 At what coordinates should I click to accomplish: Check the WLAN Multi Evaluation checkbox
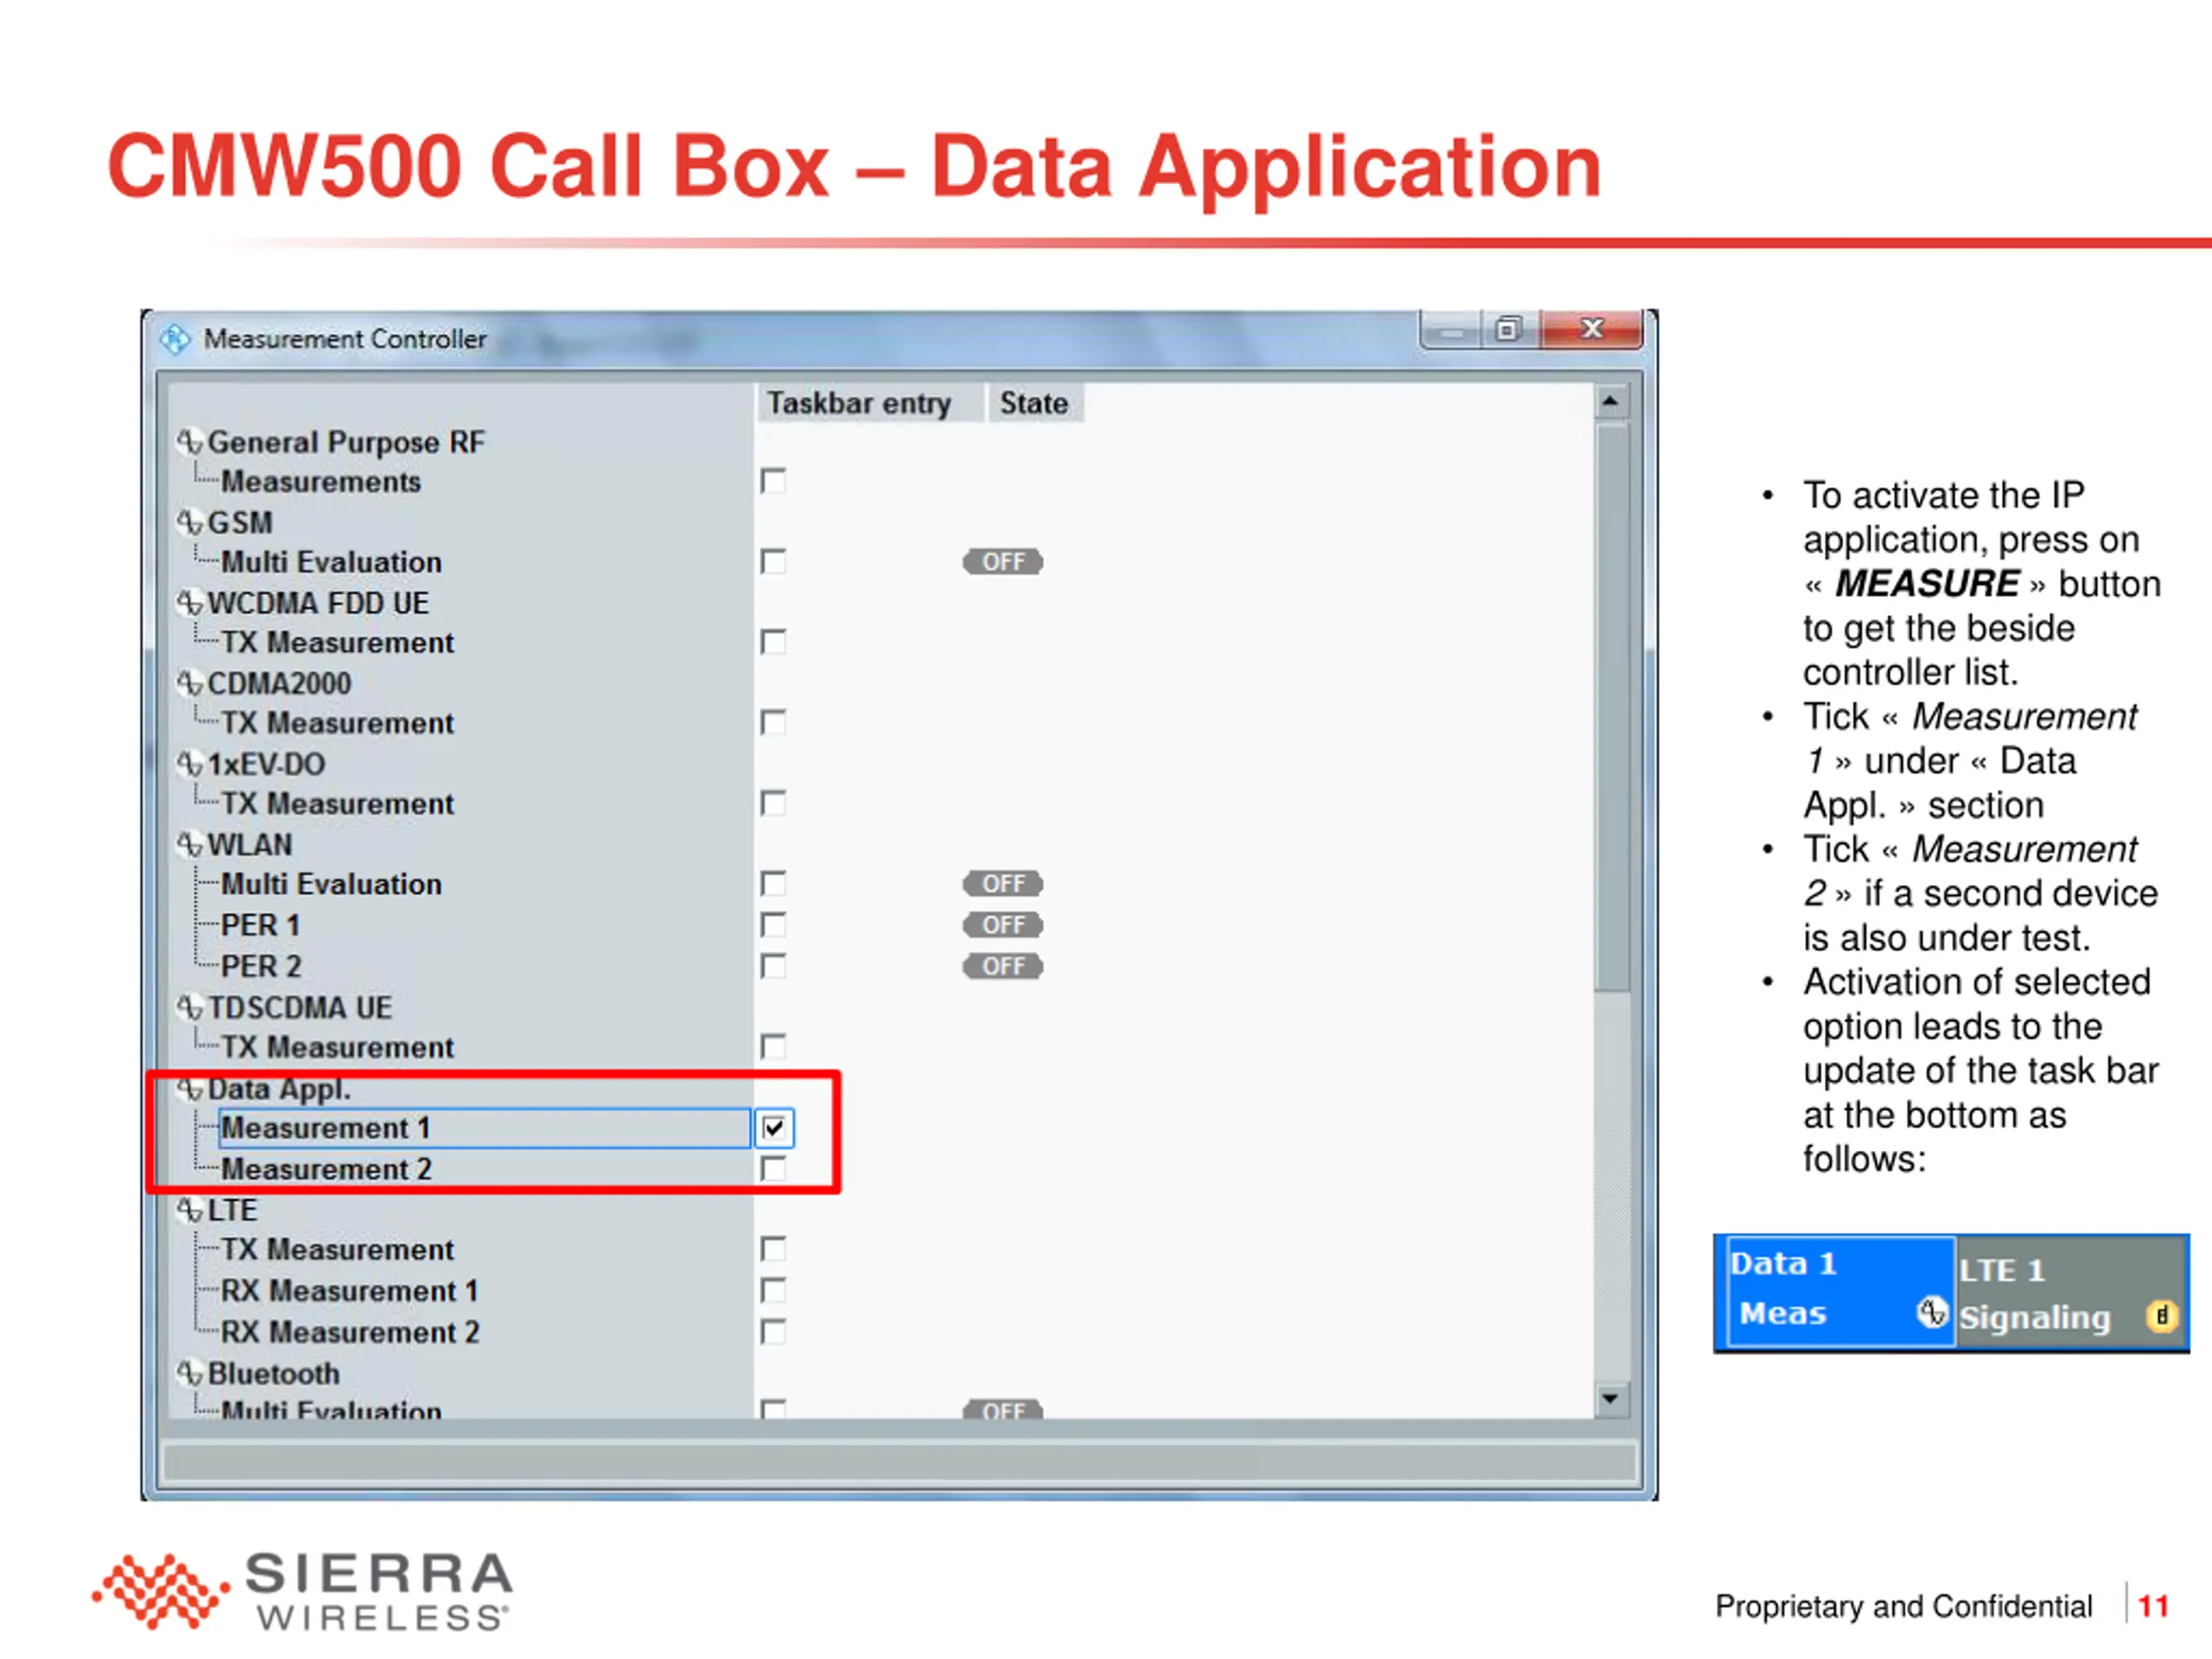point(773,884)
